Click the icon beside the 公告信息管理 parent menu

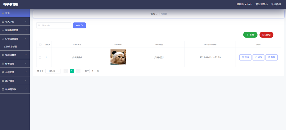click(3, 39)
